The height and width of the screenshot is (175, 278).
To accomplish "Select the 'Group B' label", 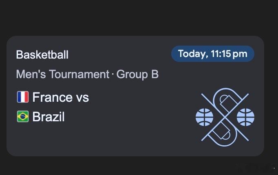I will point(137,74).
